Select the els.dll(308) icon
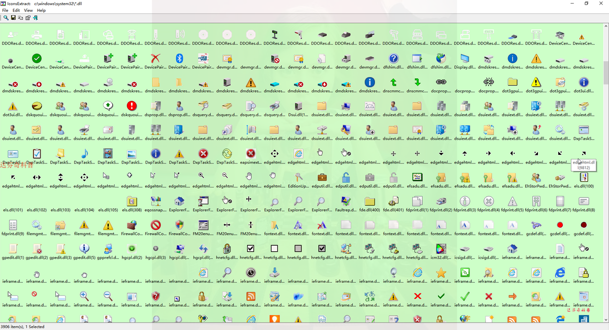609x330 pixels. (x=131, y=201)
